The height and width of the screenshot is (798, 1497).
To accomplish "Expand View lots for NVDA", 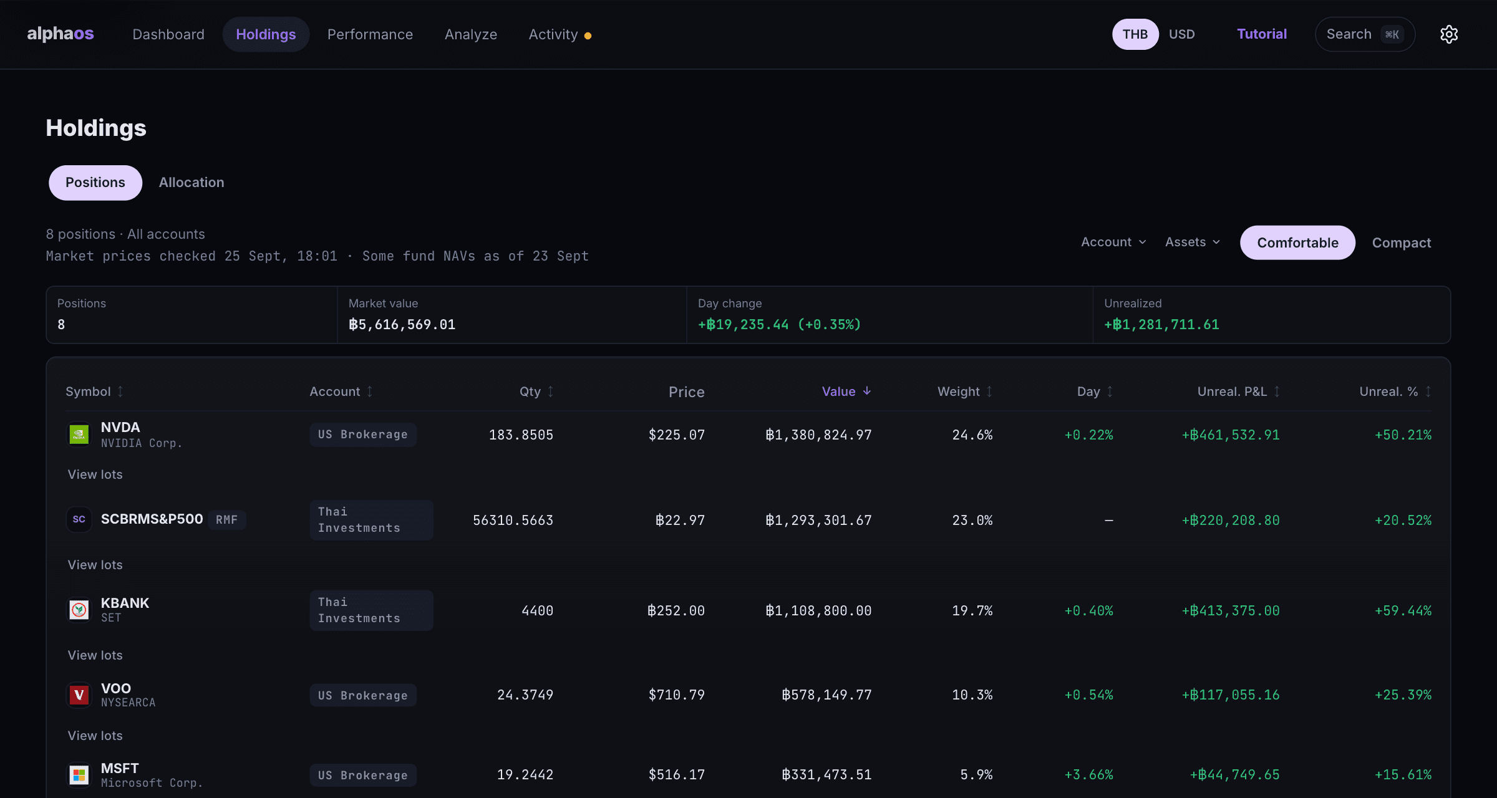I will [95, 474].
